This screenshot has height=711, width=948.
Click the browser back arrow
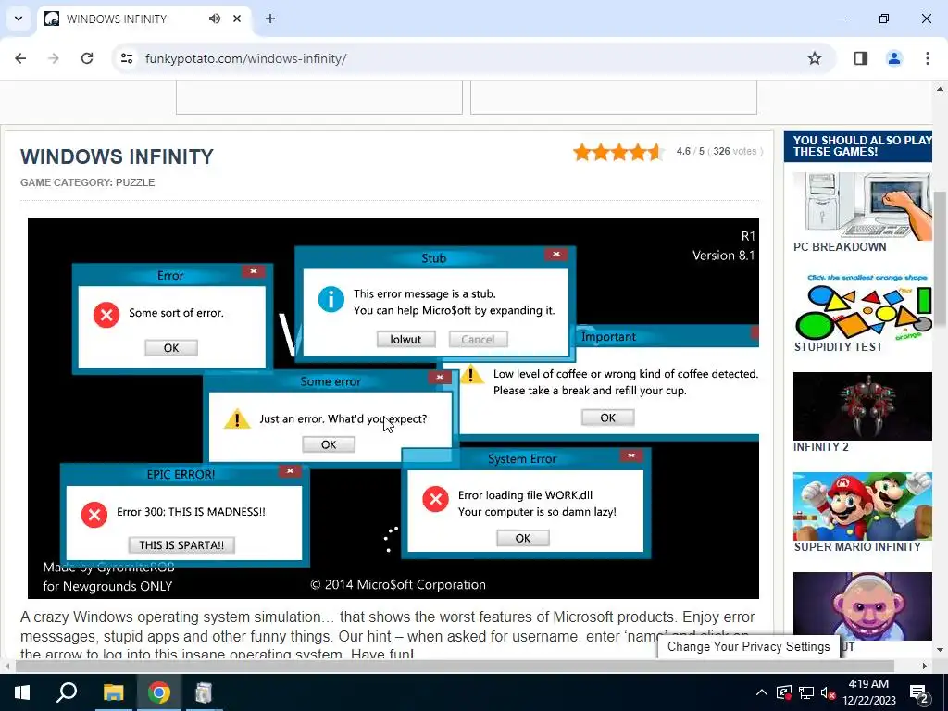(x=20, y=58)
